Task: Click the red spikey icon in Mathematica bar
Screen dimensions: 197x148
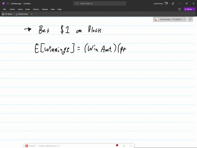Action: coord(117,145)
